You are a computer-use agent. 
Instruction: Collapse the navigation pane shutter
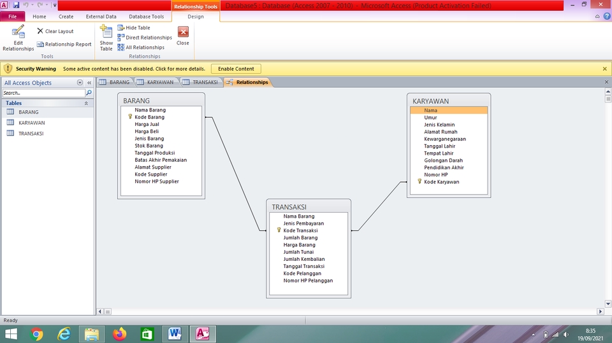point(89,83)
